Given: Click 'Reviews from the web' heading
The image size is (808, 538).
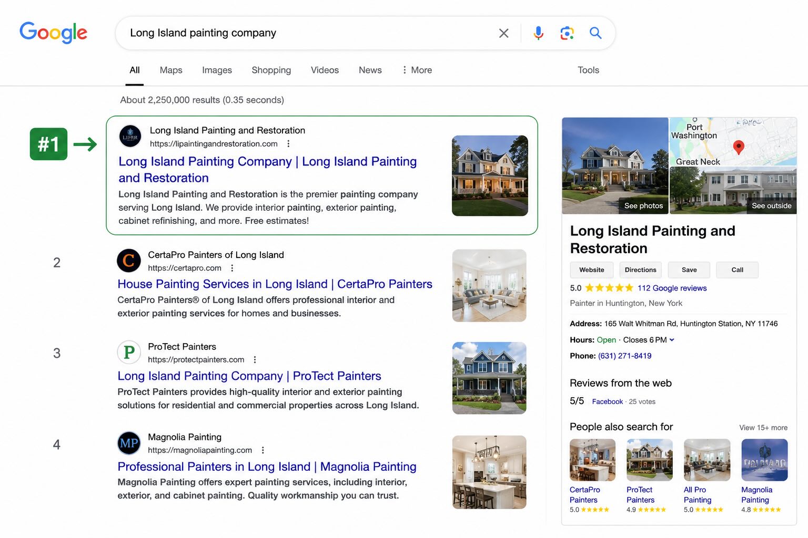Looking at the screenshot, I should tap(621, 383).
